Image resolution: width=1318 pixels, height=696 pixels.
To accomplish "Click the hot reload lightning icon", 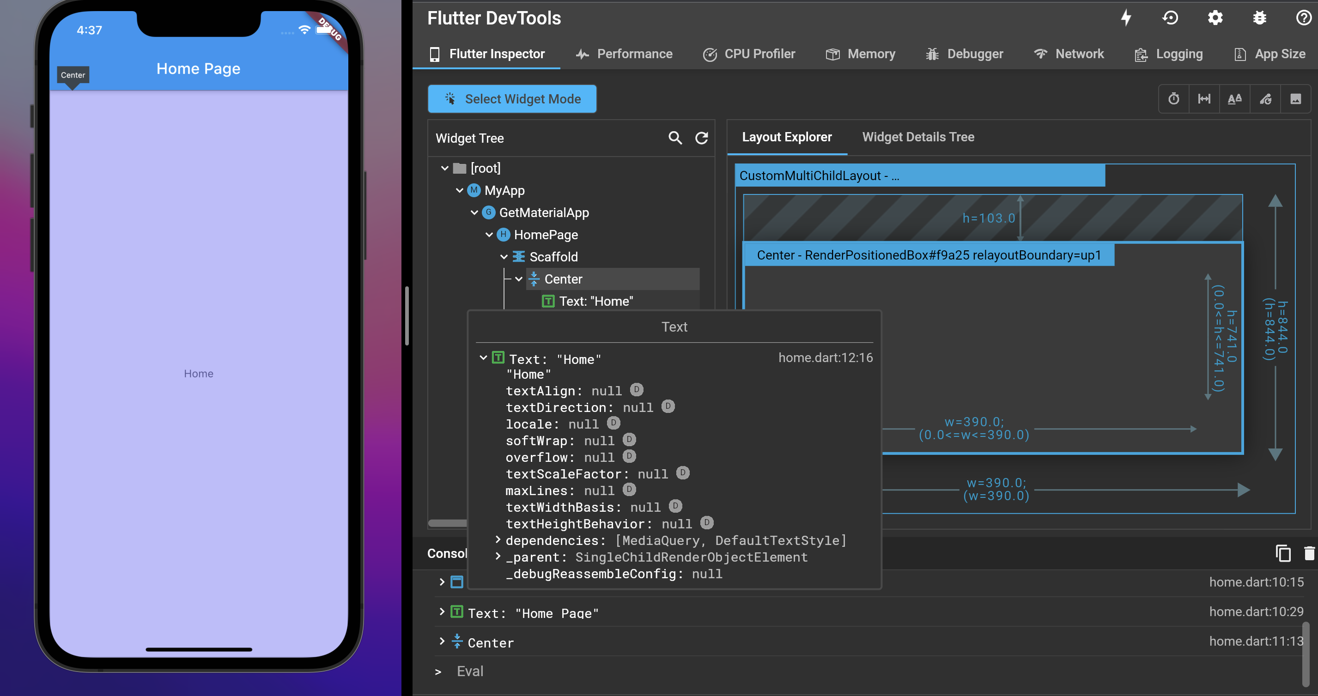I will click(1126, 18).
